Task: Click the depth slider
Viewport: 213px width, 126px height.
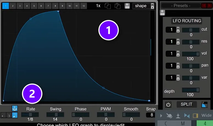Action: pyautogui.click(x=191, y=90)
